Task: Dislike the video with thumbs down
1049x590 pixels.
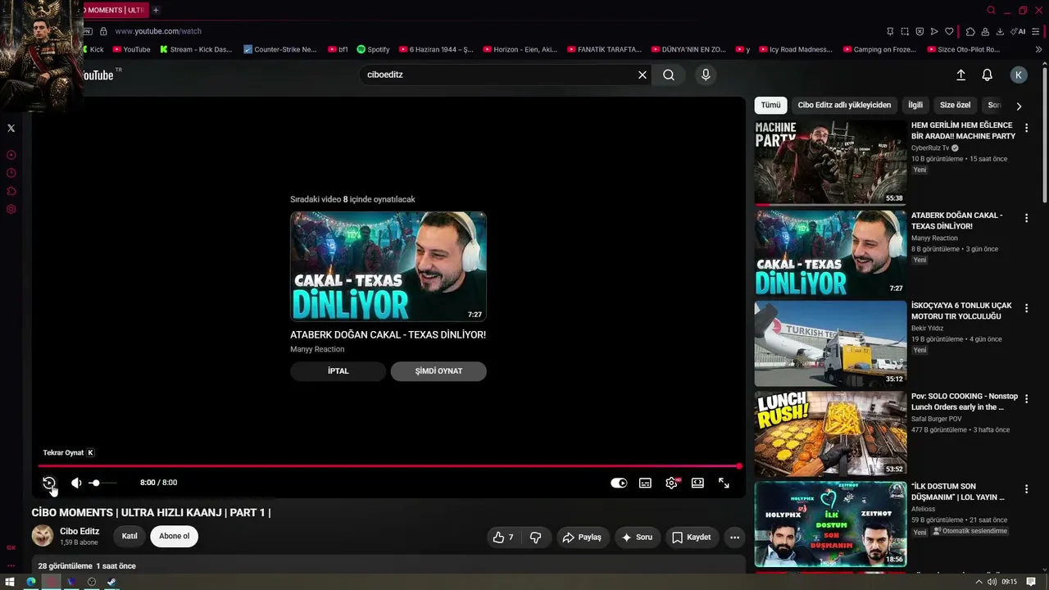Action: pyautogui.click(x=536, y=538)
